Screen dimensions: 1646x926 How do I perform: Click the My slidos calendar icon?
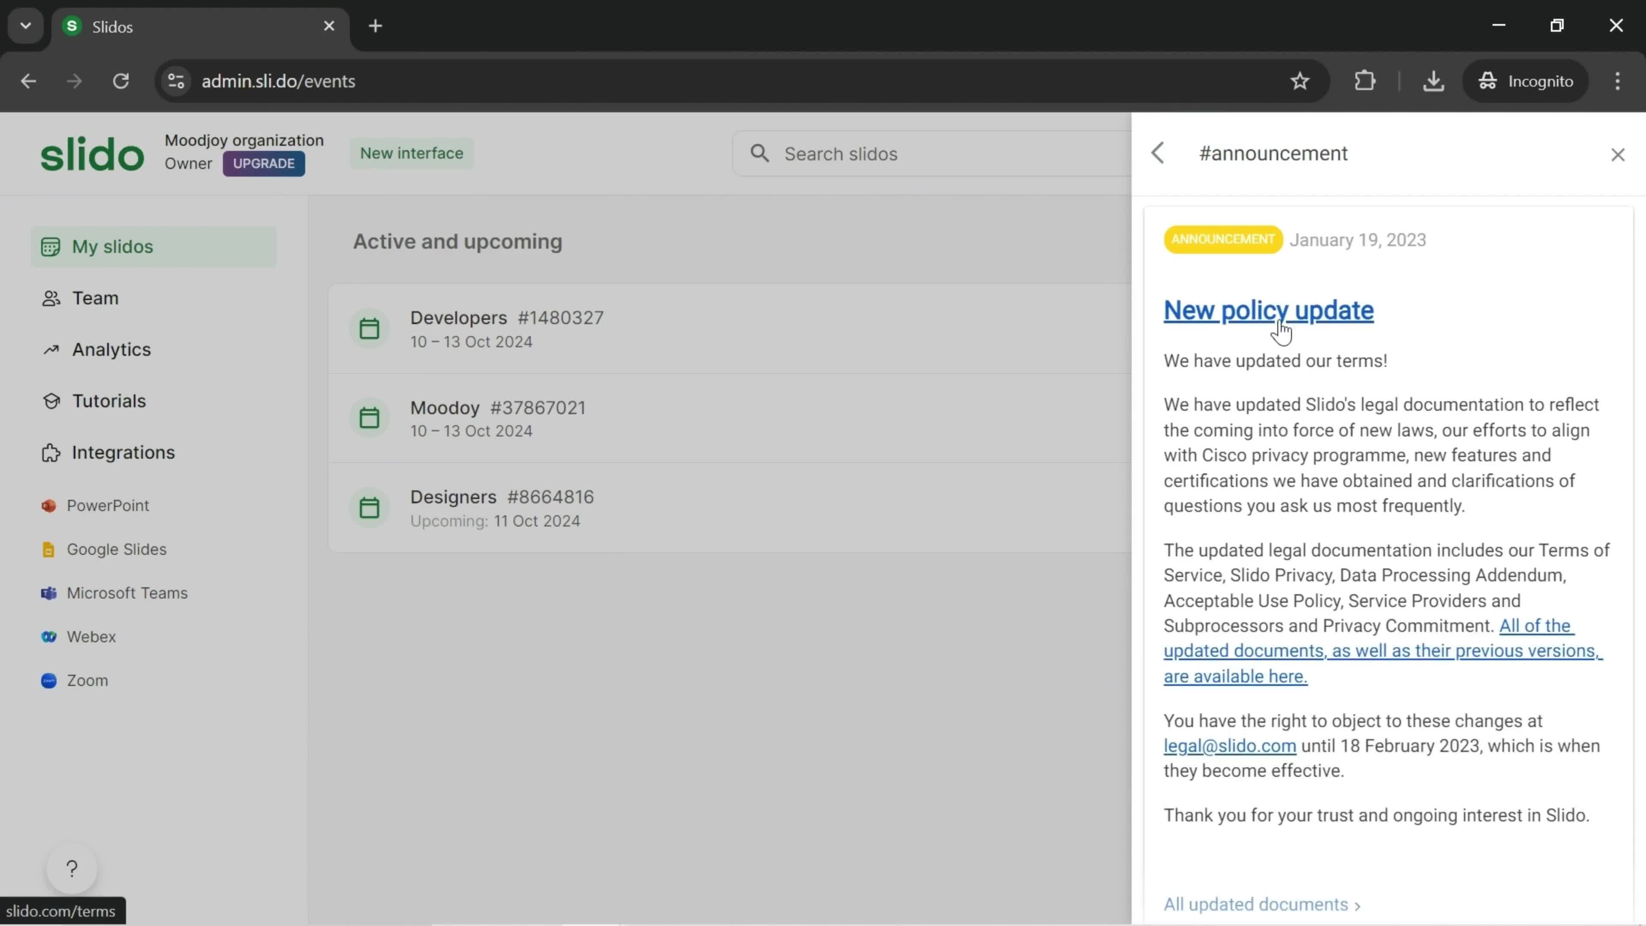pos(51,247)
